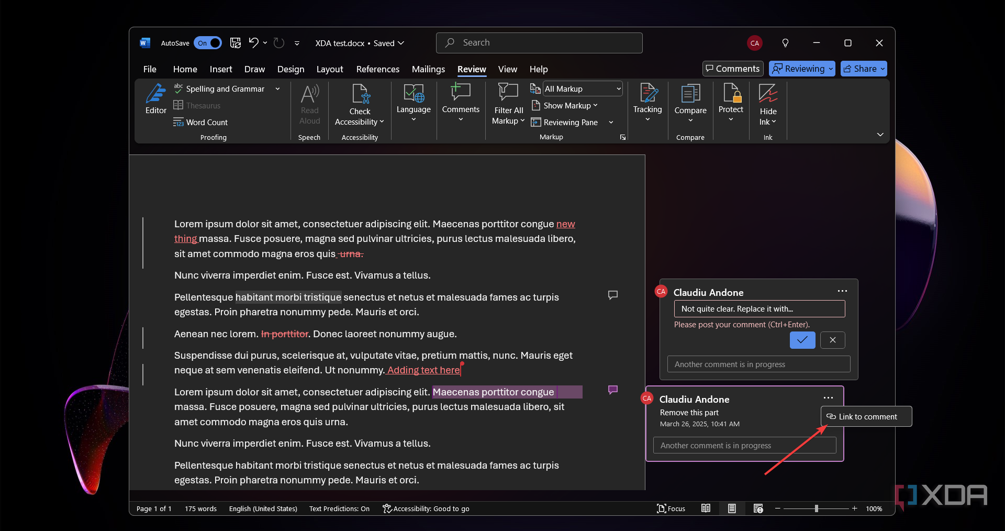
Task: Expand the Show Markup menu
Action: pyautogui.click(x=564, y=106)
